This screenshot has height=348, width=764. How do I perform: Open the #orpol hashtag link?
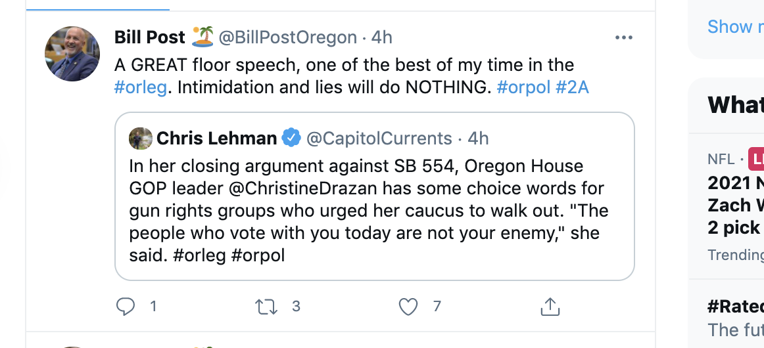coord(523,87)
